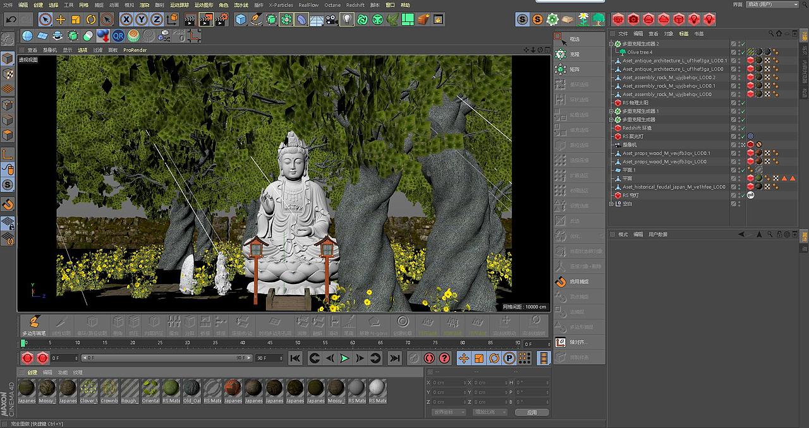Select the Live Selection tool
Viewport: 809px width, 428px height.
44,20
